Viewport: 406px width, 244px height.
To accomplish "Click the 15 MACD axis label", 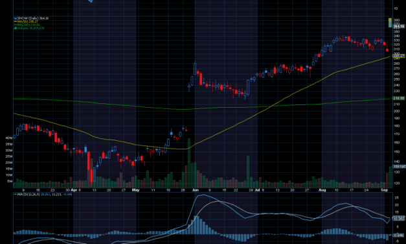I will coord(396,212).
